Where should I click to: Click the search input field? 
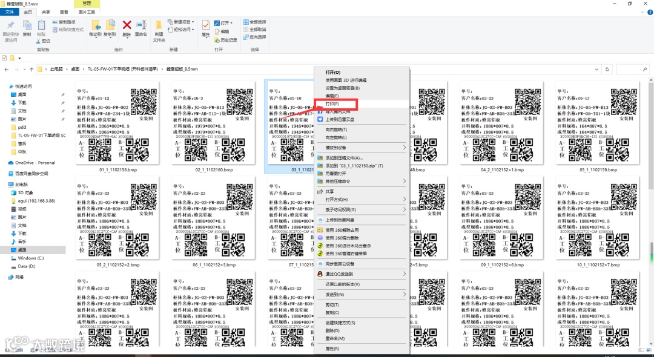(x=633, y=69)
